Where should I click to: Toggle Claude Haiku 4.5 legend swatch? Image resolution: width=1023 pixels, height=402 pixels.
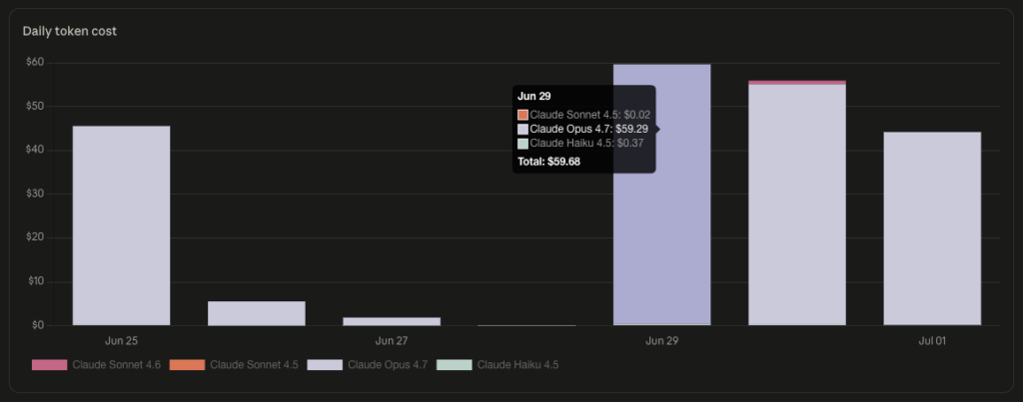pos(455,365)
